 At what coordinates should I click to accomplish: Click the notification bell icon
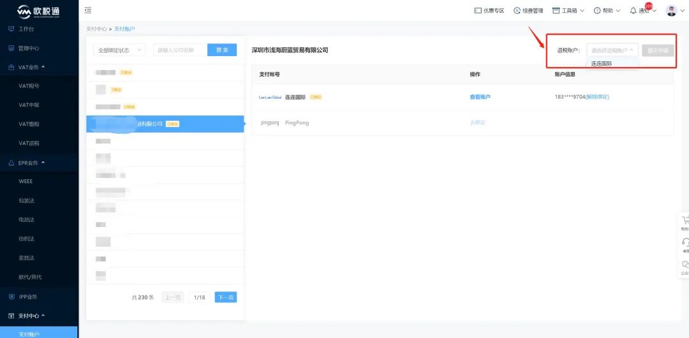(633, 11)
